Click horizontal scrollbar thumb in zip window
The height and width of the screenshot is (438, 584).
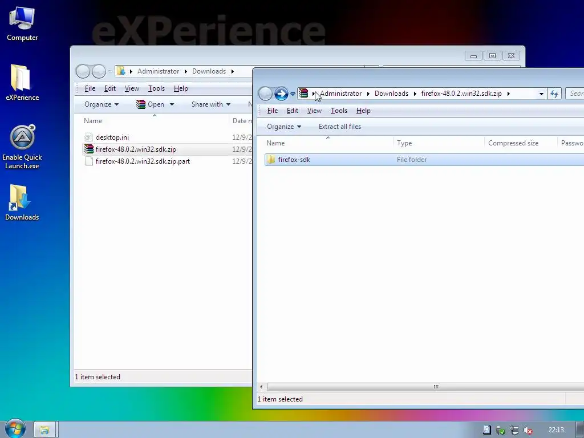pyautogui.click(x=425, y=387)
